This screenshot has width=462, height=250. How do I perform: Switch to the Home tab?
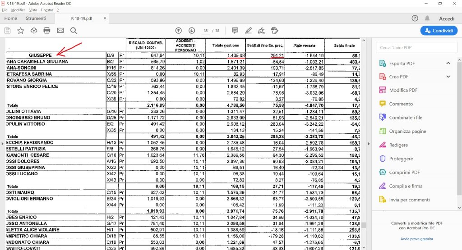point(11,18)
